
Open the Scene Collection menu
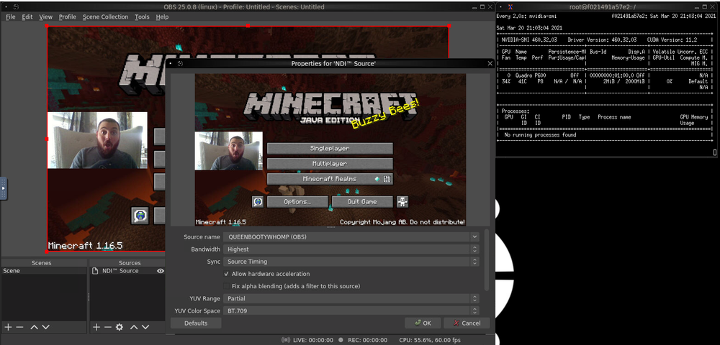pyautogui.click(x=106, y=17)
